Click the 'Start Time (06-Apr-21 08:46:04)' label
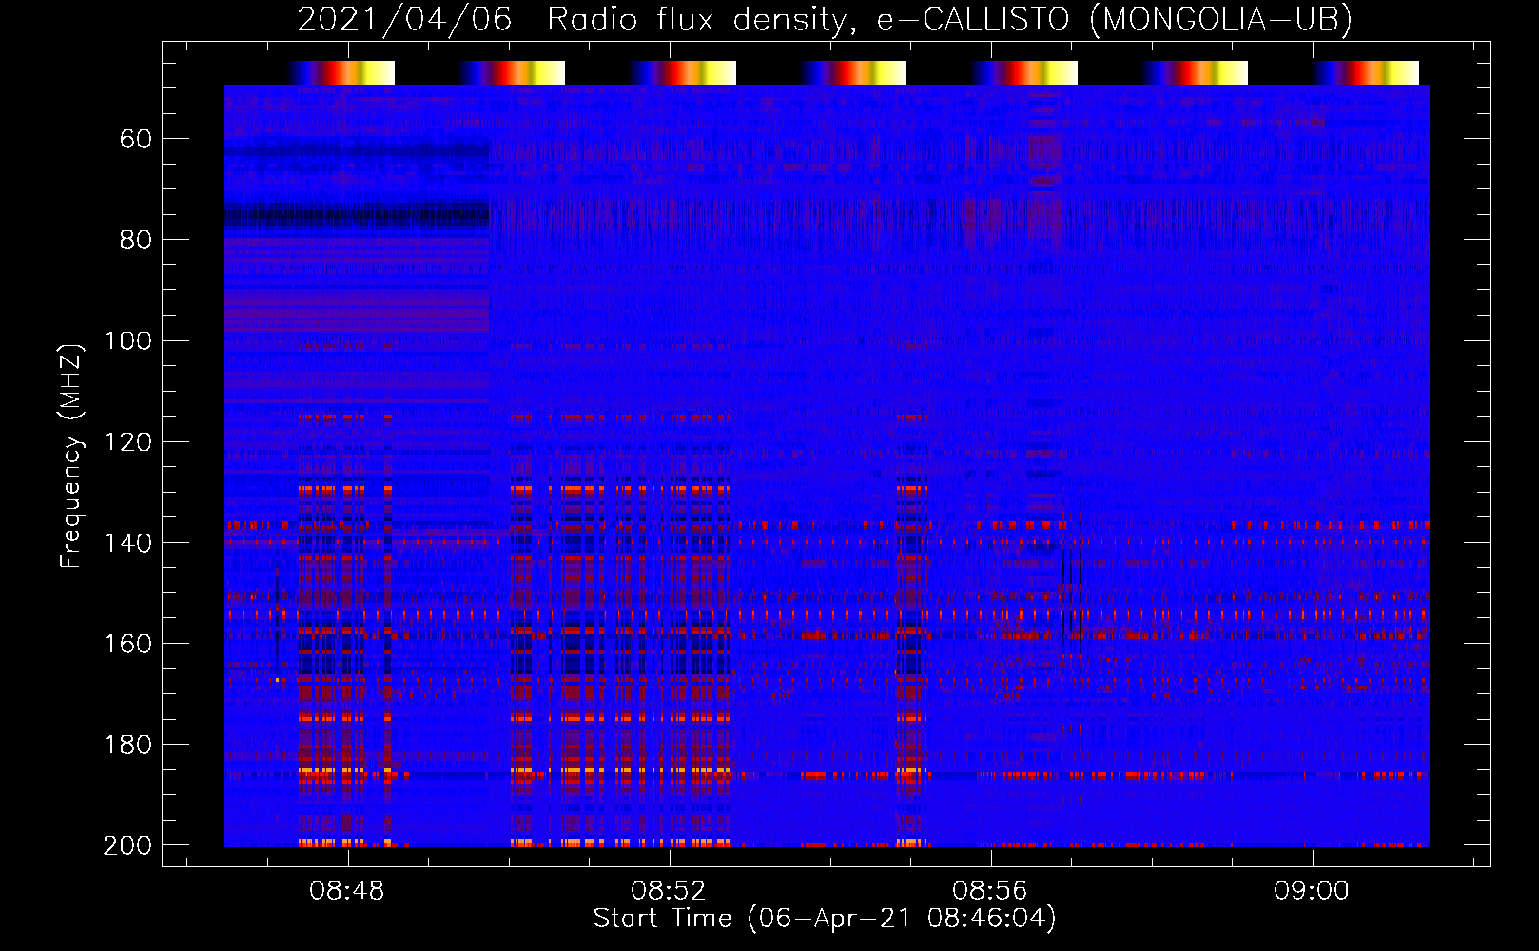 pos(825,919)
